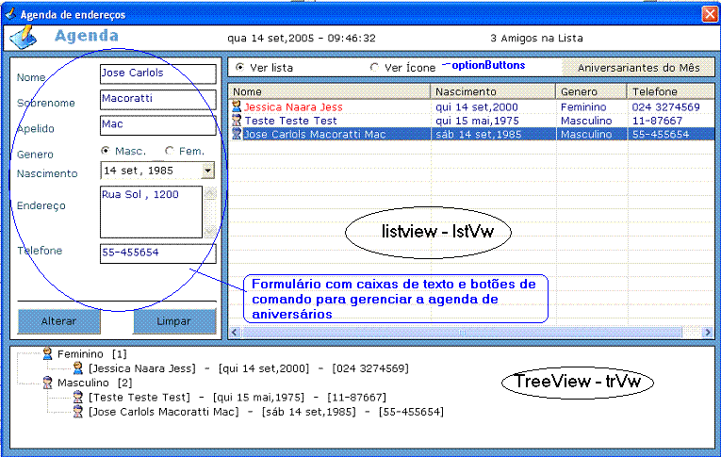Click the 024 3274569 phone cell
Viewport: 721px width, 457px height.
[665, 107]
